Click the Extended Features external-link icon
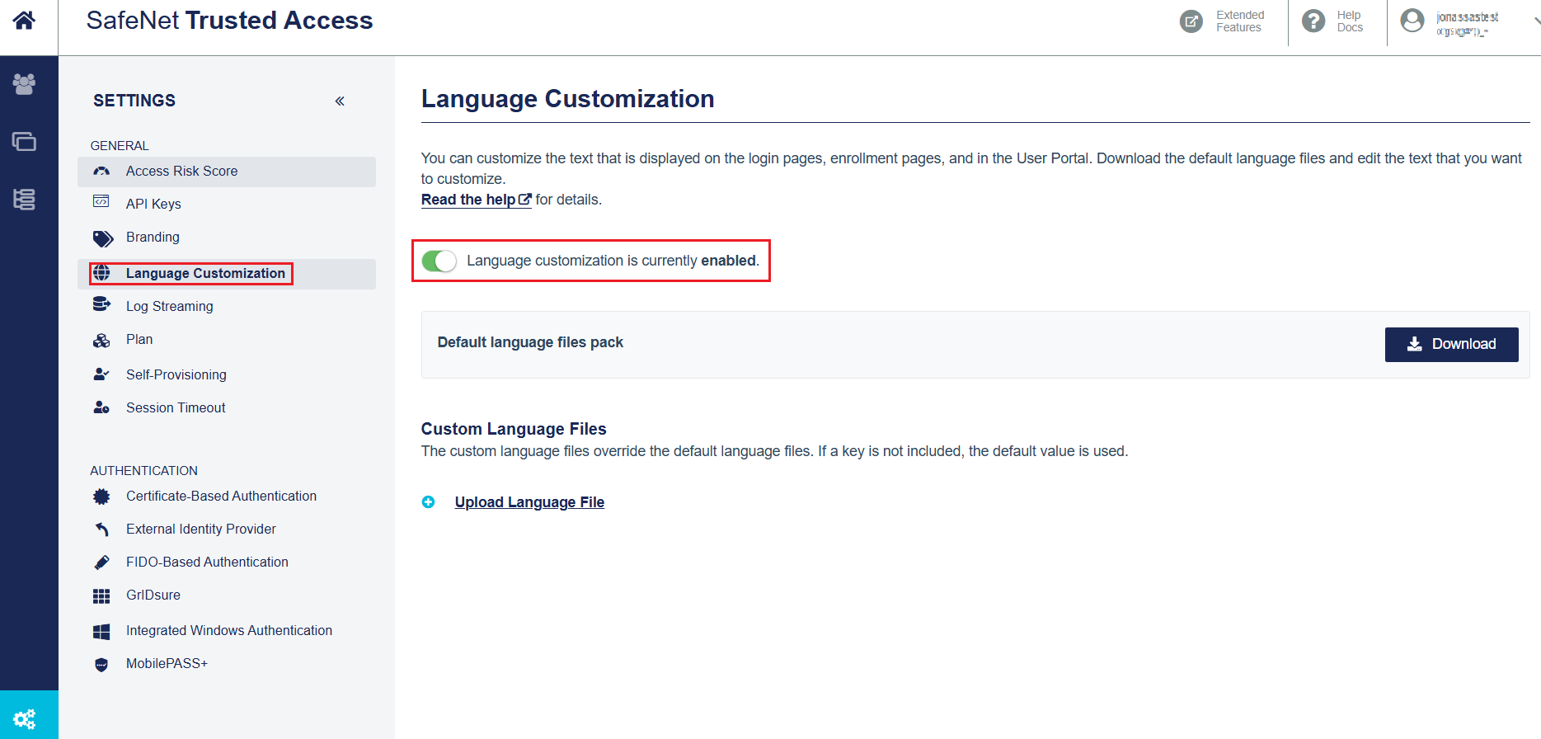This screenshot has width=1541, height=739. (x=1191, y=21)
